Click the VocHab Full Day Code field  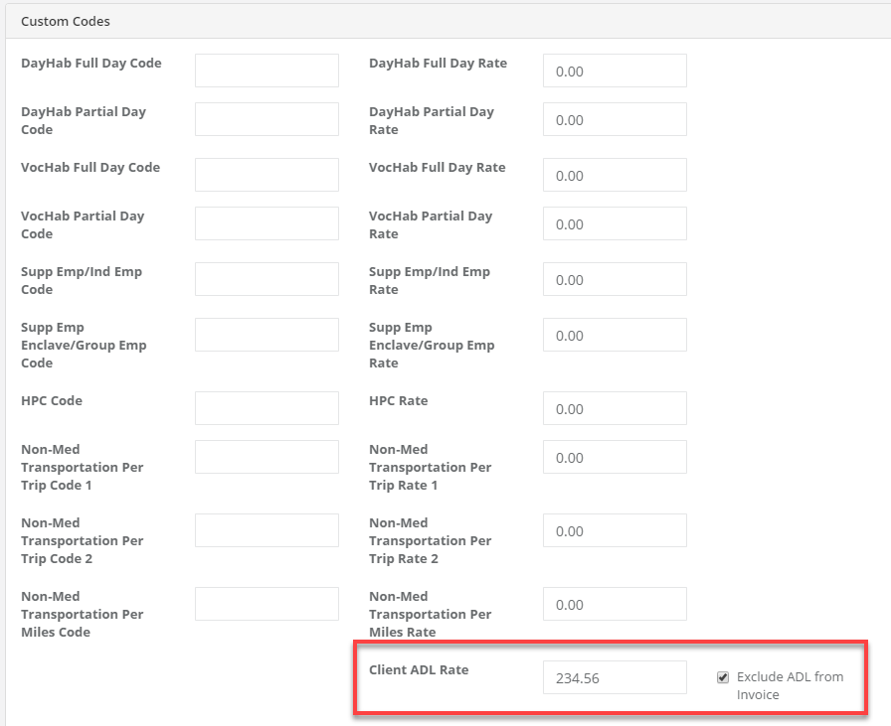point(267,175)
